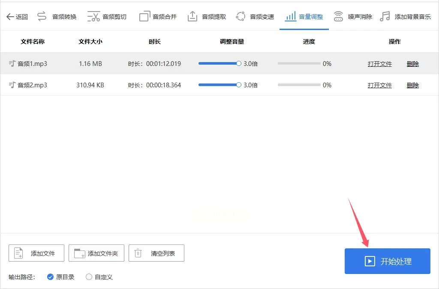
Task: Click progress bar of 音频1.mp3
Action: point(299,63)
